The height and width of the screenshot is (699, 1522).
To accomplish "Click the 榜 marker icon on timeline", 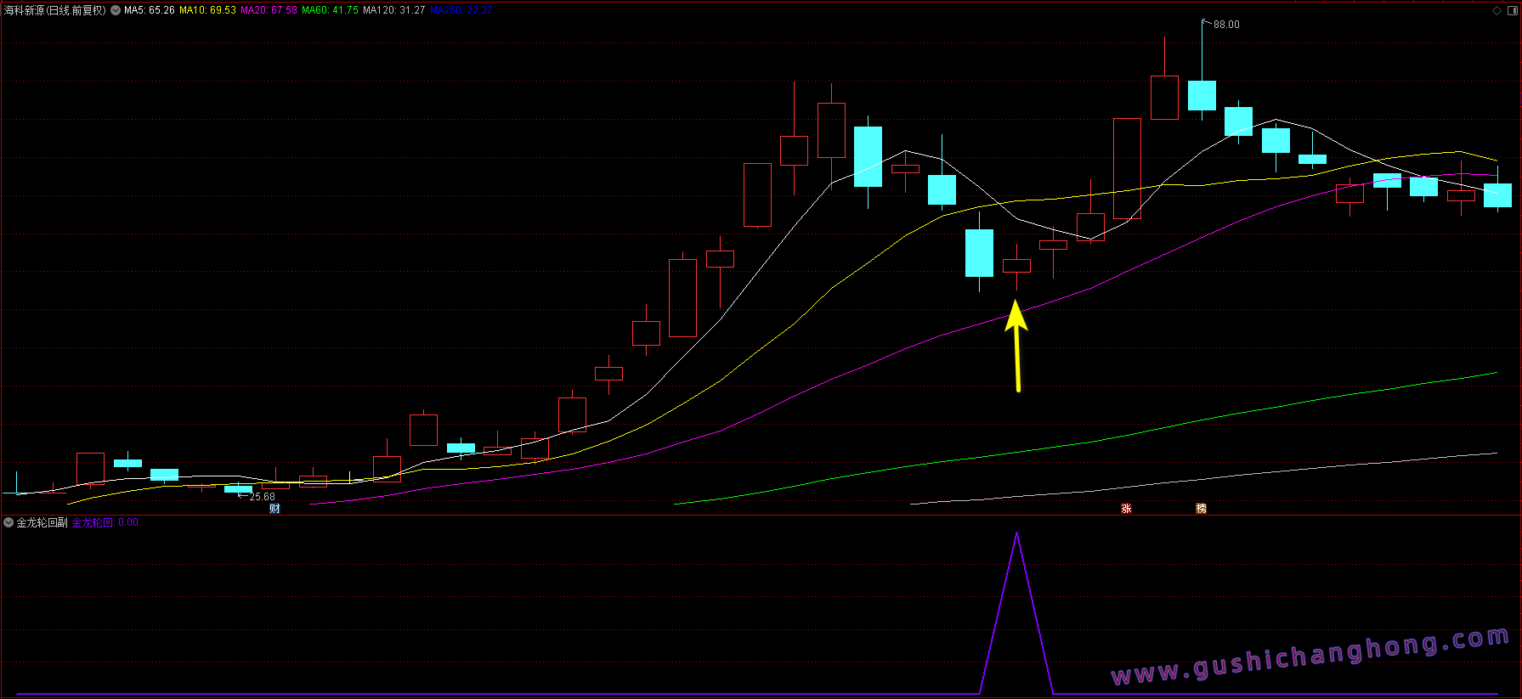I will 1201,509.
